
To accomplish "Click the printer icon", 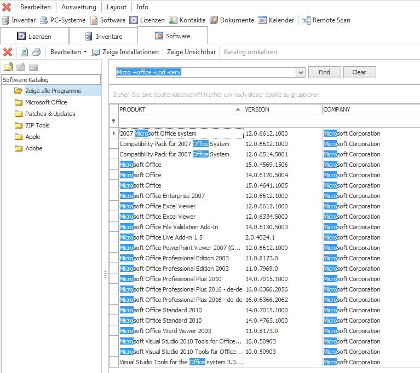I will pos(37,51).
